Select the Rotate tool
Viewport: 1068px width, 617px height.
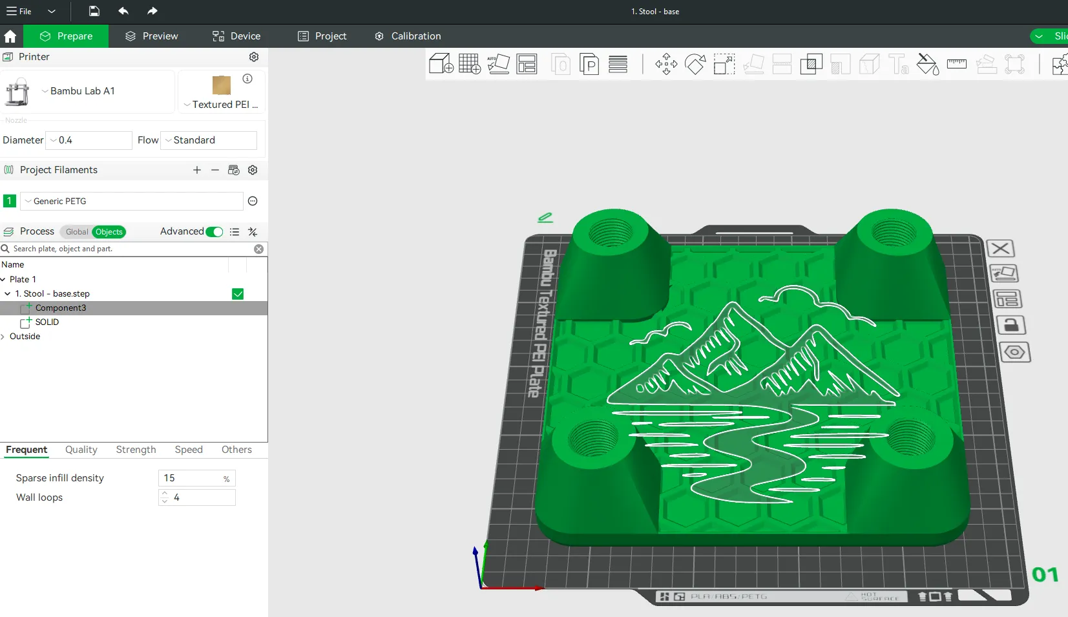(695, 64)
